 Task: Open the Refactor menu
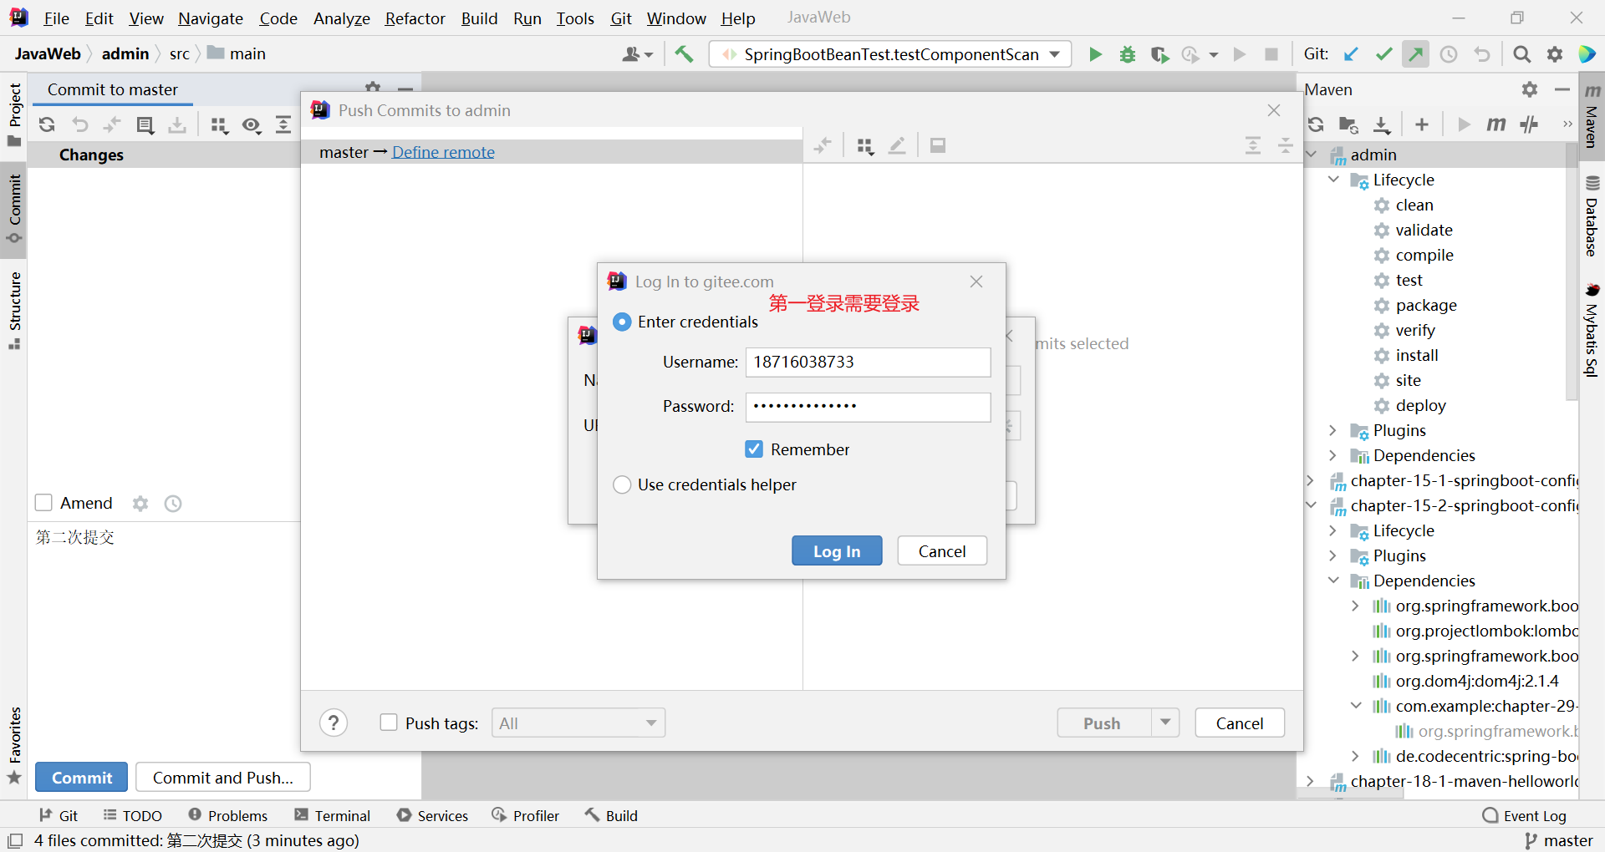415,18
